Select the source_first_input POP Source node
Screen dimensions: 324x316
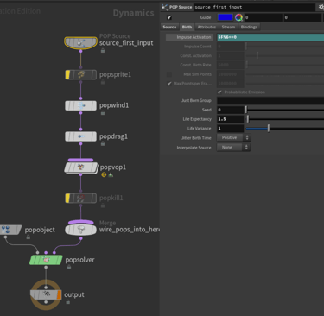pyautogui.click(x=80, y=42)
